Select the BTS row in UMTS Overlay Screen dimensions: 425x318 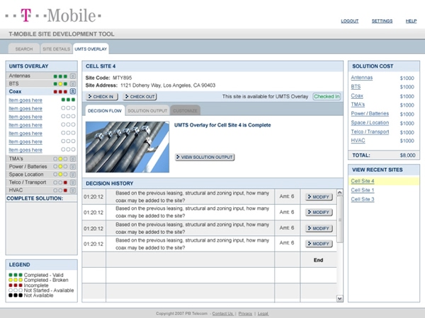(42, 84)
